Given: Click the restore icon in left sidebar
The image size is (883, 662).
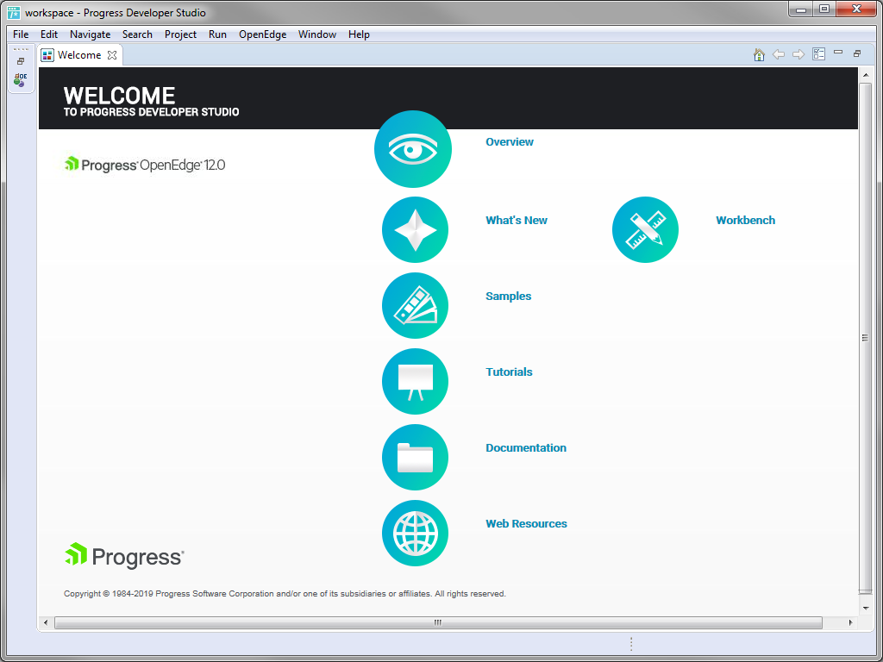Looking at the screenshot, I should [x=21, y=61].
